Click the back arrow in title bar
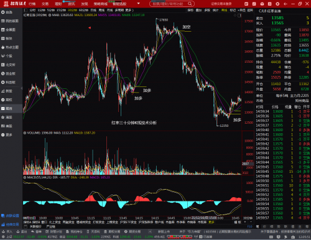Screen dimensions: 311x240 (285, 4)
